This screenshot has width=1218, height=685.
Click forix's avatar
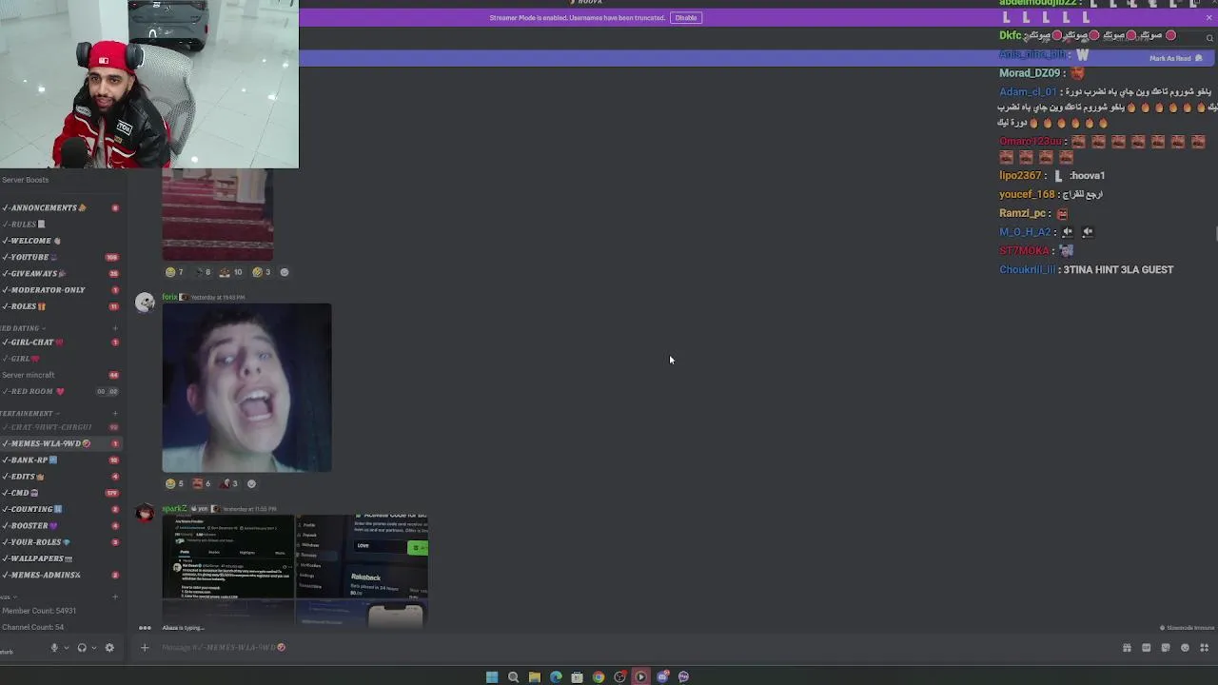pyautogui.click(x=145, y=303)
